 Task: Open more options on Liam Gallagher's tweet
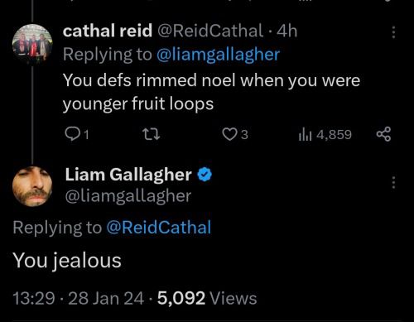pyautogui.click(x=393, y=182)
